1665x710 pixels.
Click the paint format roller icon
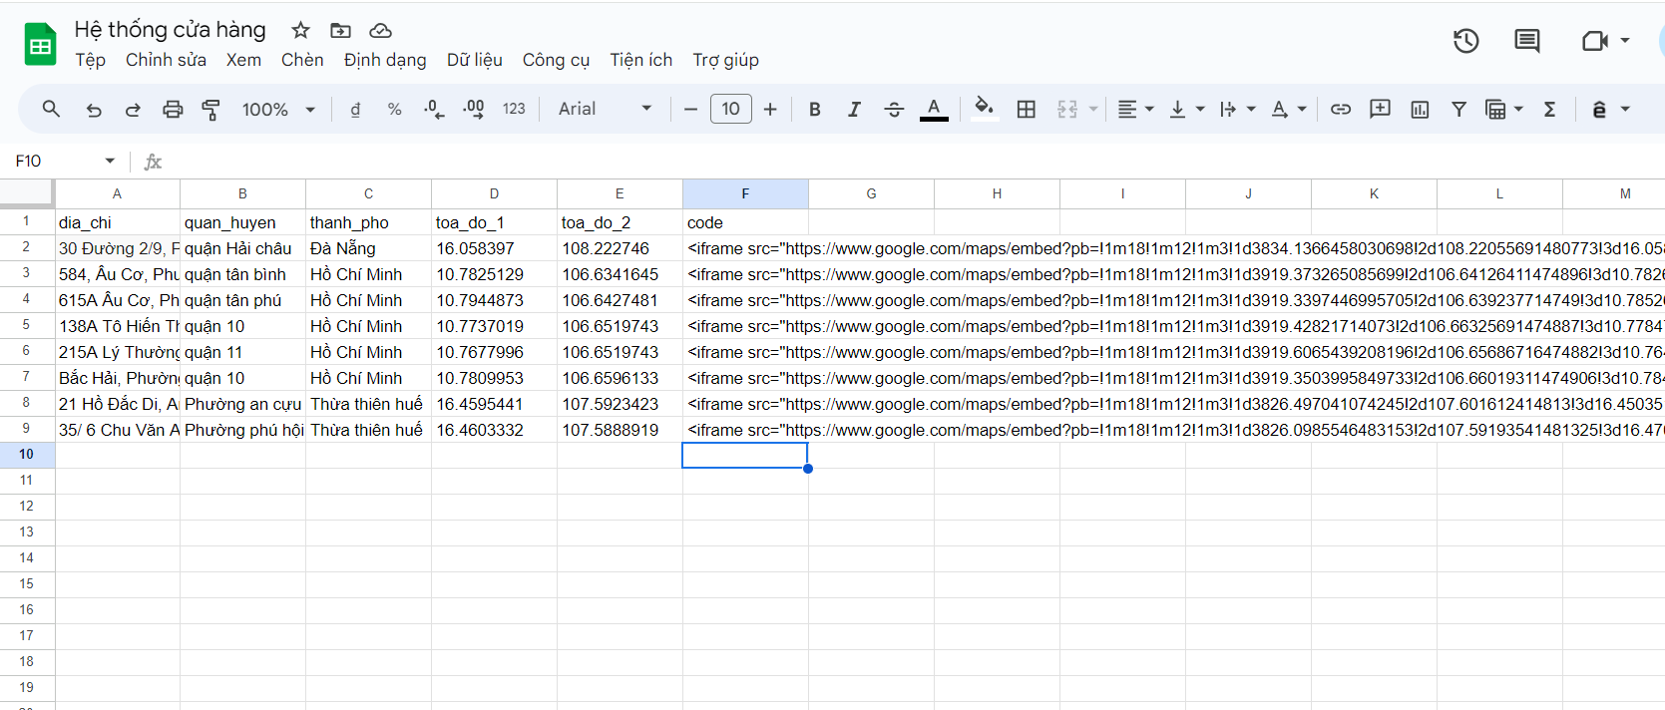click(x=210, y=110)
